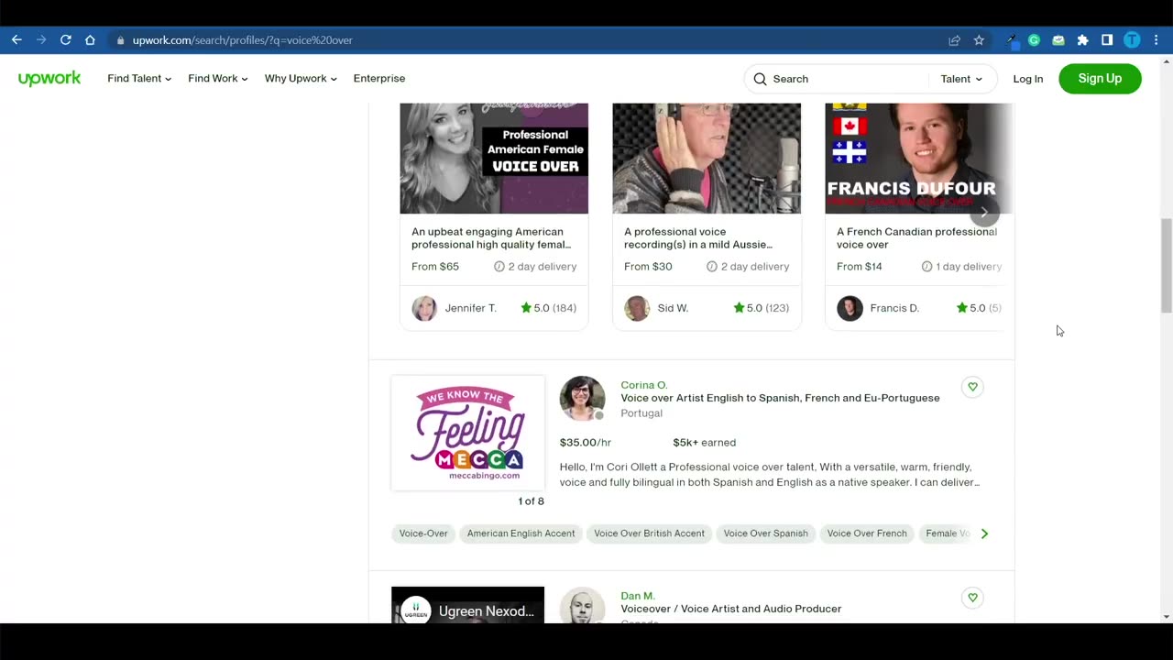The width and height of the screenshot is (1173, 660).
Task: Save Dan M. with the heart
Action: point(972,598)
